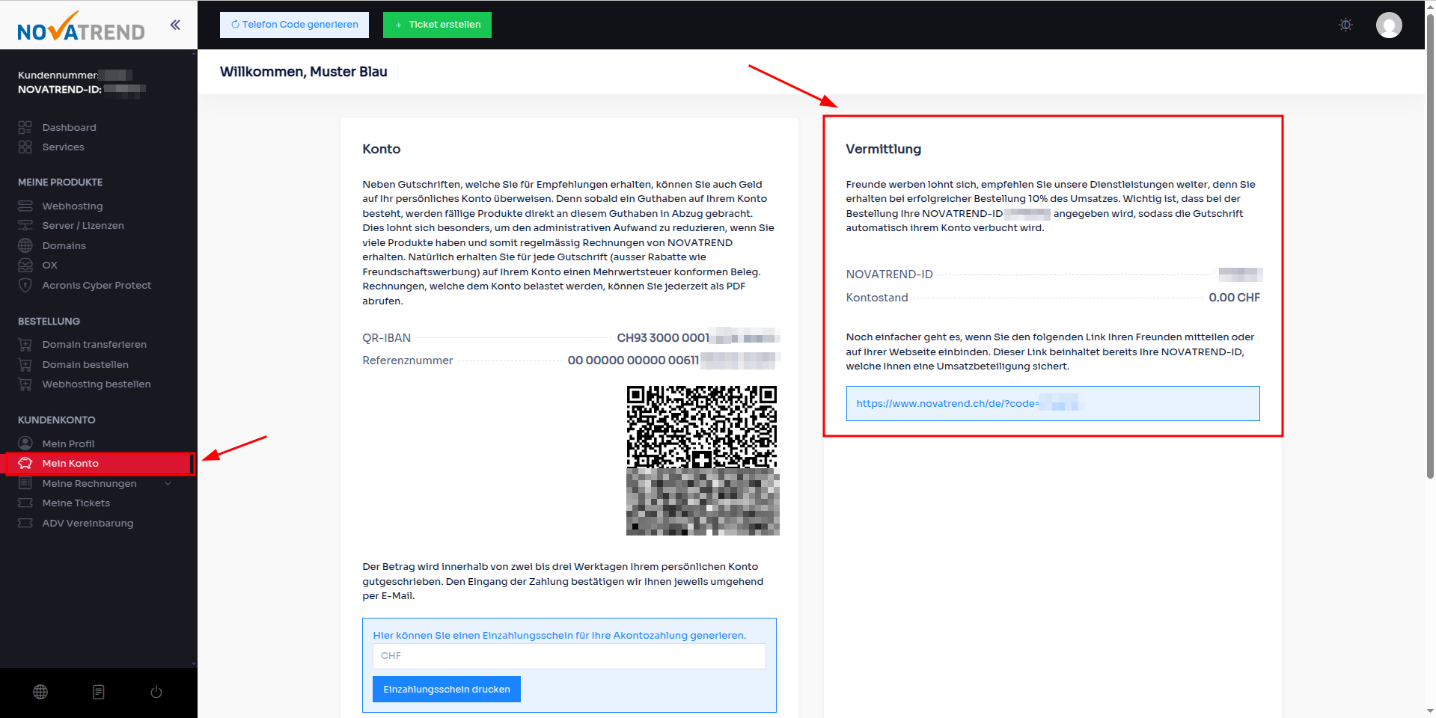This screenshot has height=718, width=1436.
Task: Click the QR-IBAN value CH93 3000 0001
Action: point(663,338)
